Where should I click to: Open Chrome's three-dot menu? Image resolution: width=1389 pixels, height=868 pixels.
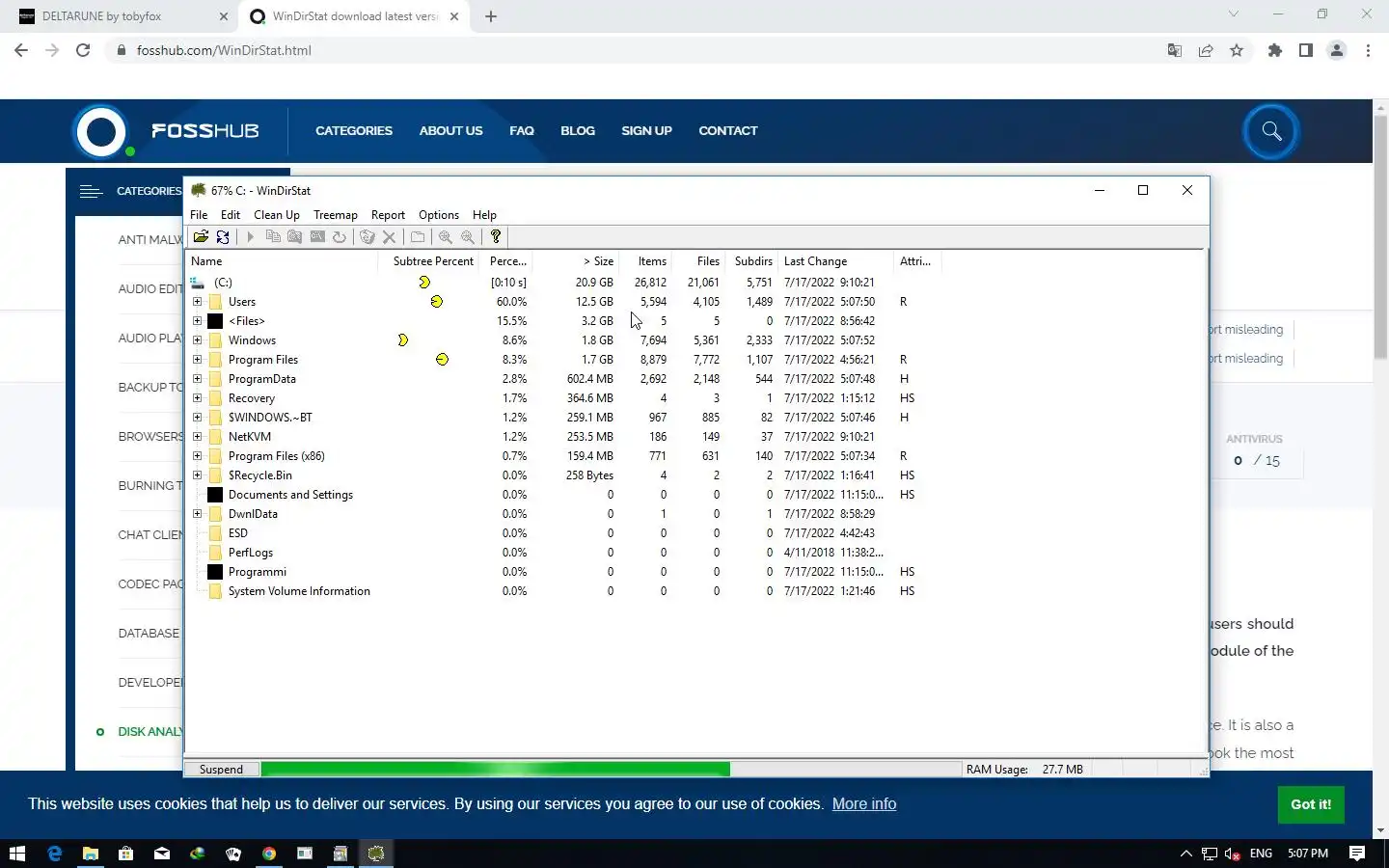(1368, 50)
